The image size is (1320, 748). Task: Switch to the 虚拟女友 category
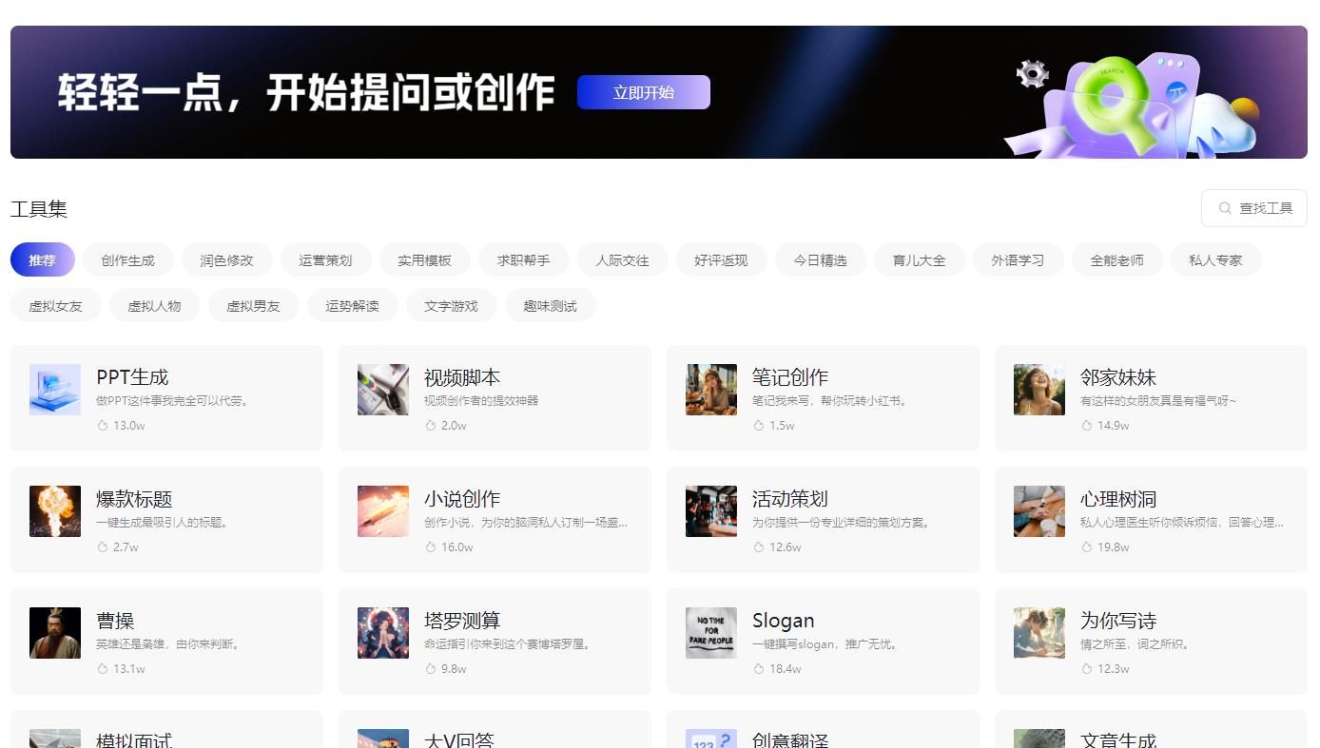[56, 306]
